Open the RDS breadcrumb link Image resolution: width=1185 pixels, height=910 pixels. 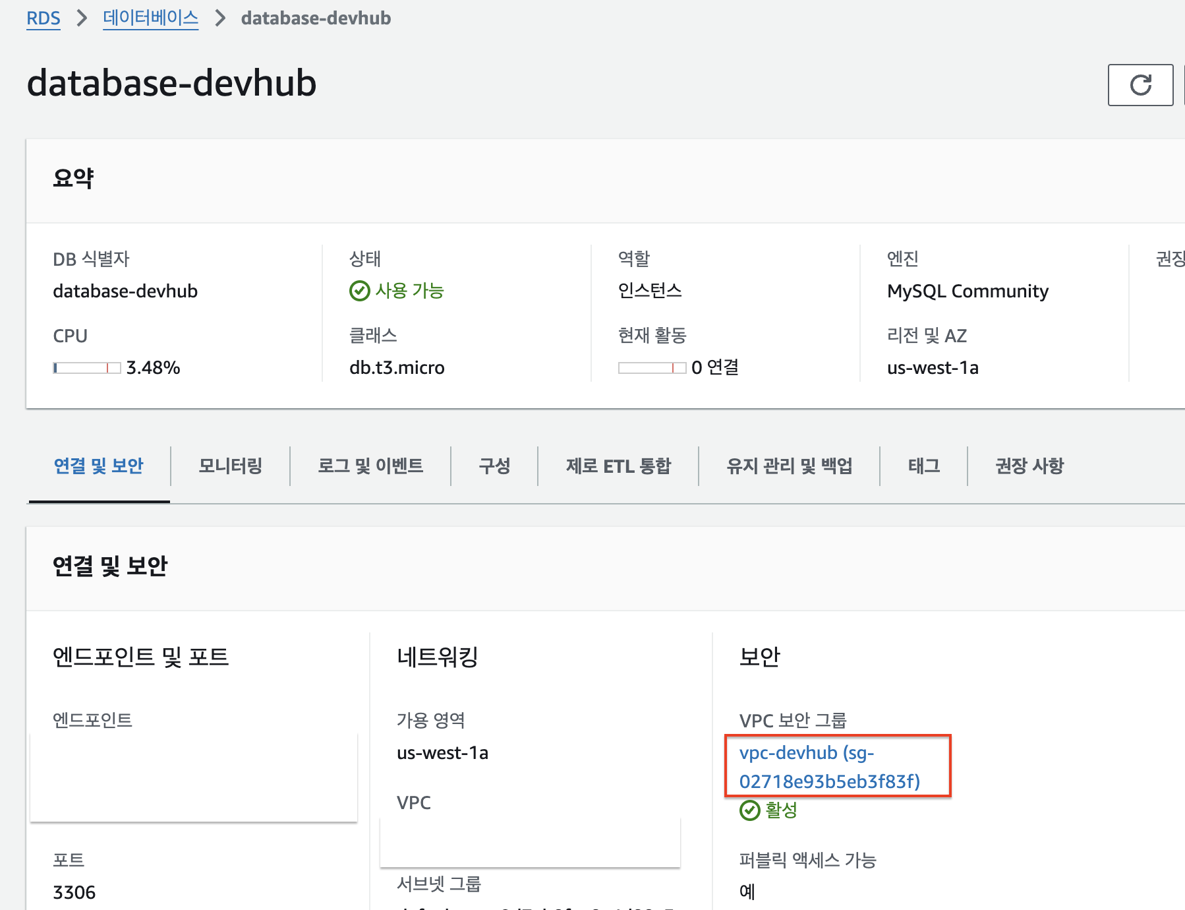click(x=43, y=18)
